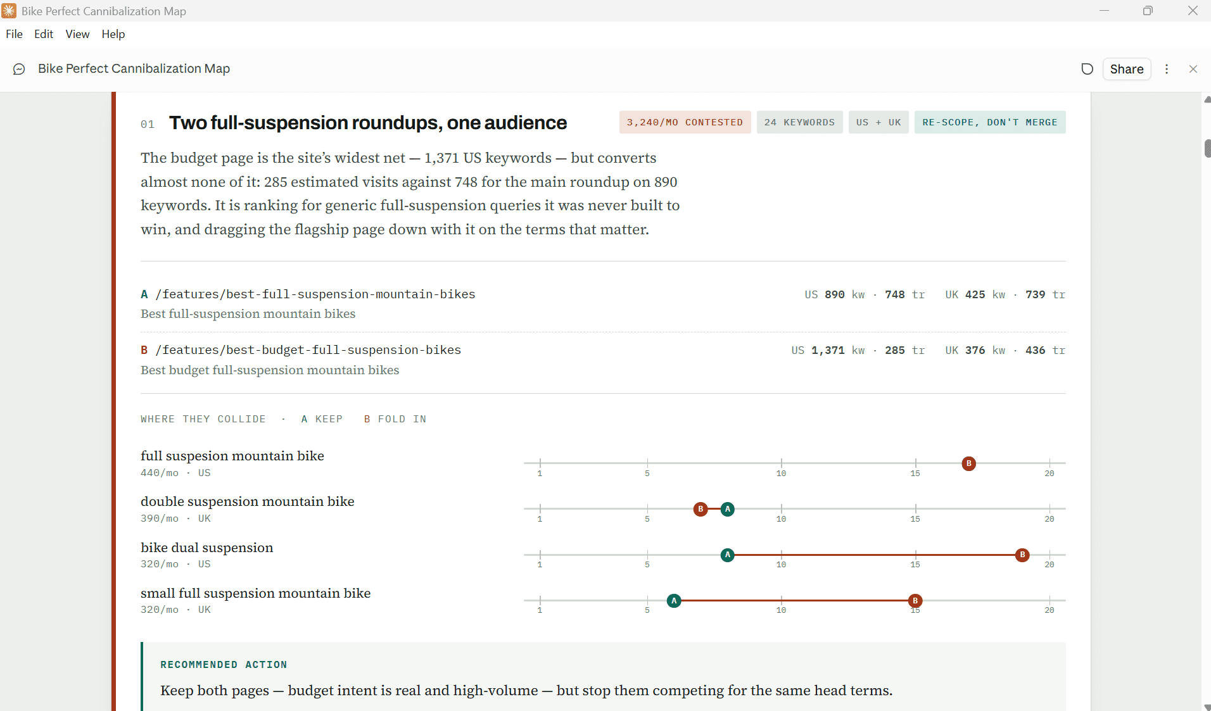Click keyword 'bike dual suspension'
This screenshot has width=1211, height=711.
(207, 548)
